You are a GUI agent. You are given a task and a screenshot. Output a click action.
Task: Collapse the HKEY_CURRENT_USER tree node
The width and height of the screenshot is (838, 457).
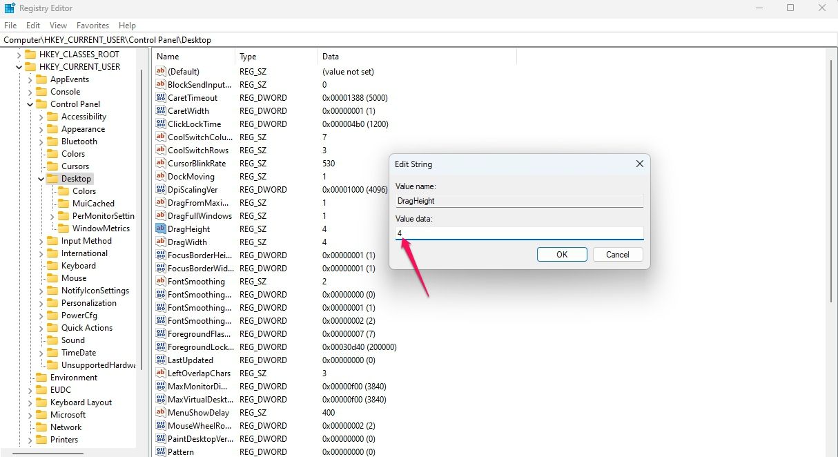(x=19, y=67)
